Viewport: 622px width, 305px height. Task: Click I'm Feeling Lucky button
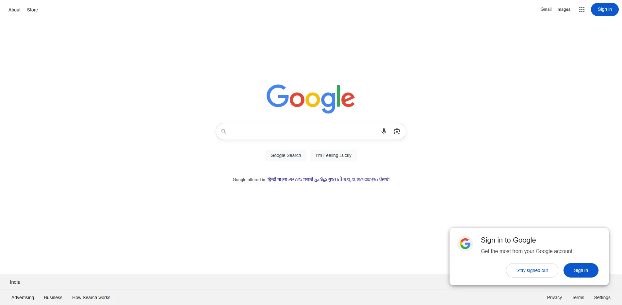(x=334, y=155)
